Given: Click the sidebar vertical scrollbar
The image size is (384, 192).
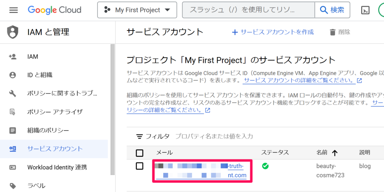Looking at the screenshot, I should (x=112, y=109).
